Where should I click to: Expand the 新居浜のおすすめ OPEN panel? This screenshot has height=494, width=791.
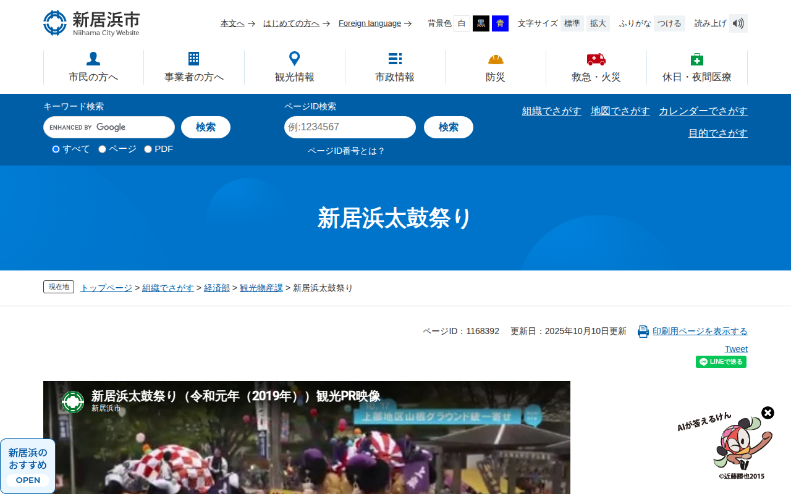[27, 480]
